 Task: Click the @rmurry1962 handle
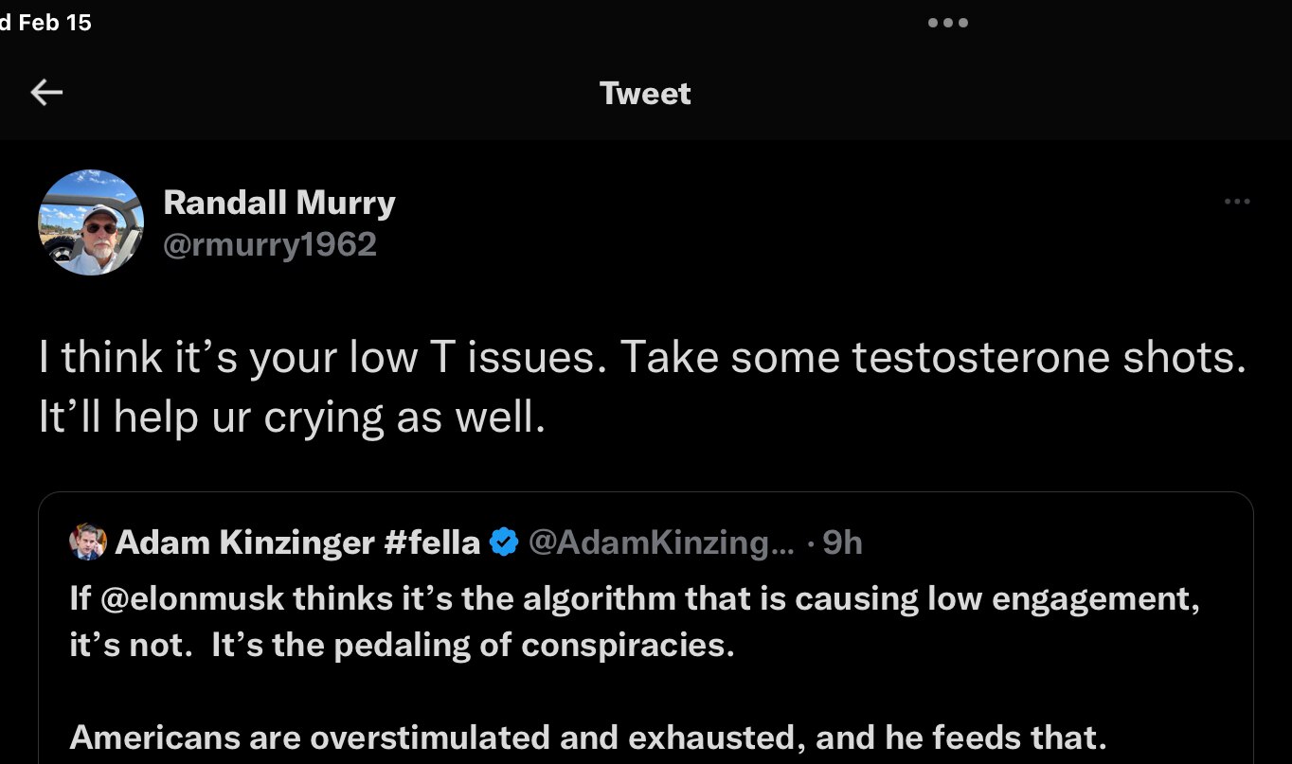[x=272, y=244]
